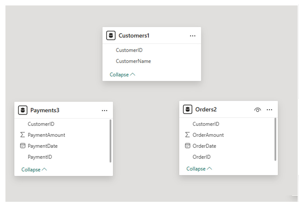The height and width of the screenshot is (202, 299).
Task: Click the Orders2 field list scrollbar
Action: [275, 139]
